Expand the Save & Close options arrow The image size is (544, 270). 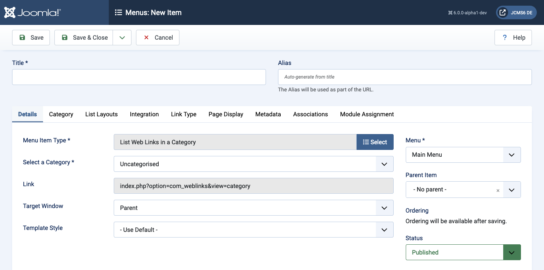(122, 37)
